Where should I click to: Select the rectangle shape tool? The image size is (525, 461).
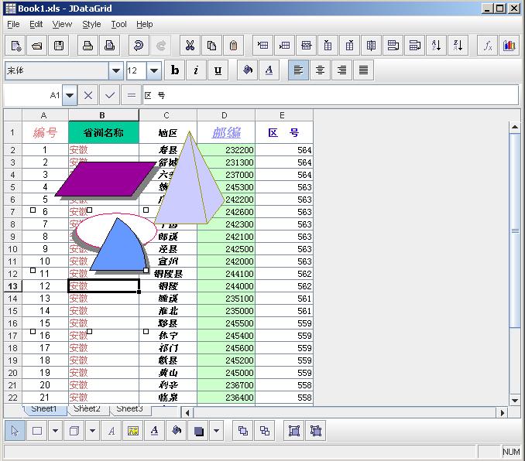[x=37, y=431]
